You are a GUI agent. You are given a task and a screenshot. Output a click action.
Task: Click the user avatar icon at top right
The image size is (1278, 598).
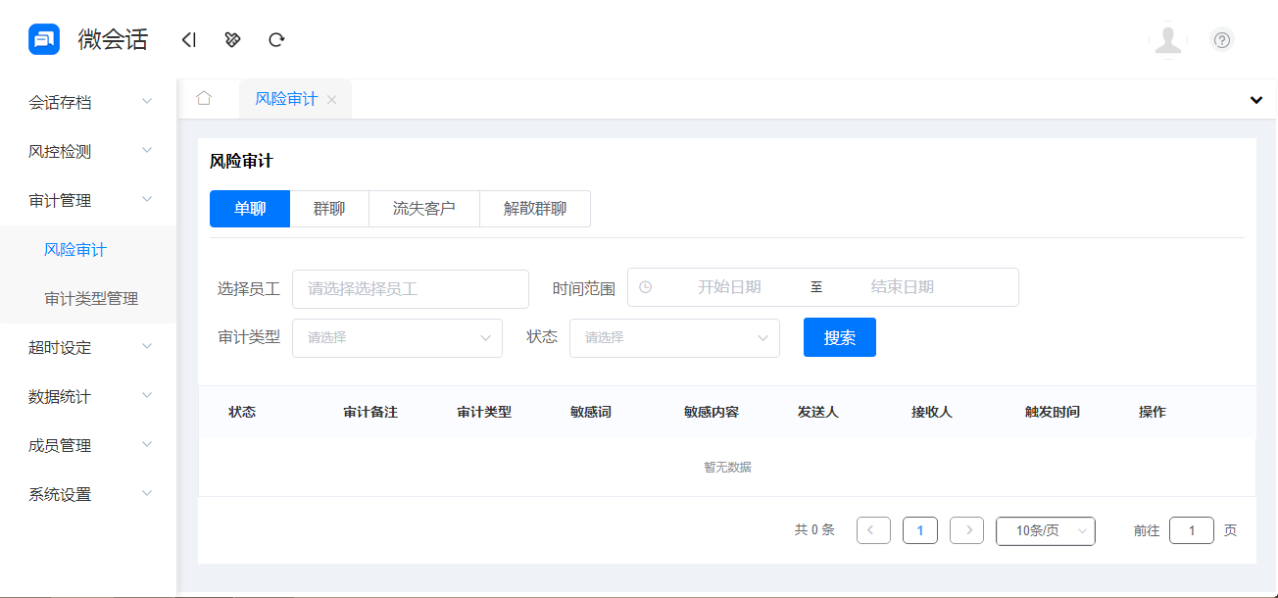click(1168, 41)
